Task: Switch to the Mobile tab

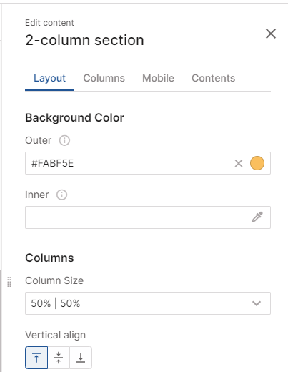Action: tap(158, 78)
